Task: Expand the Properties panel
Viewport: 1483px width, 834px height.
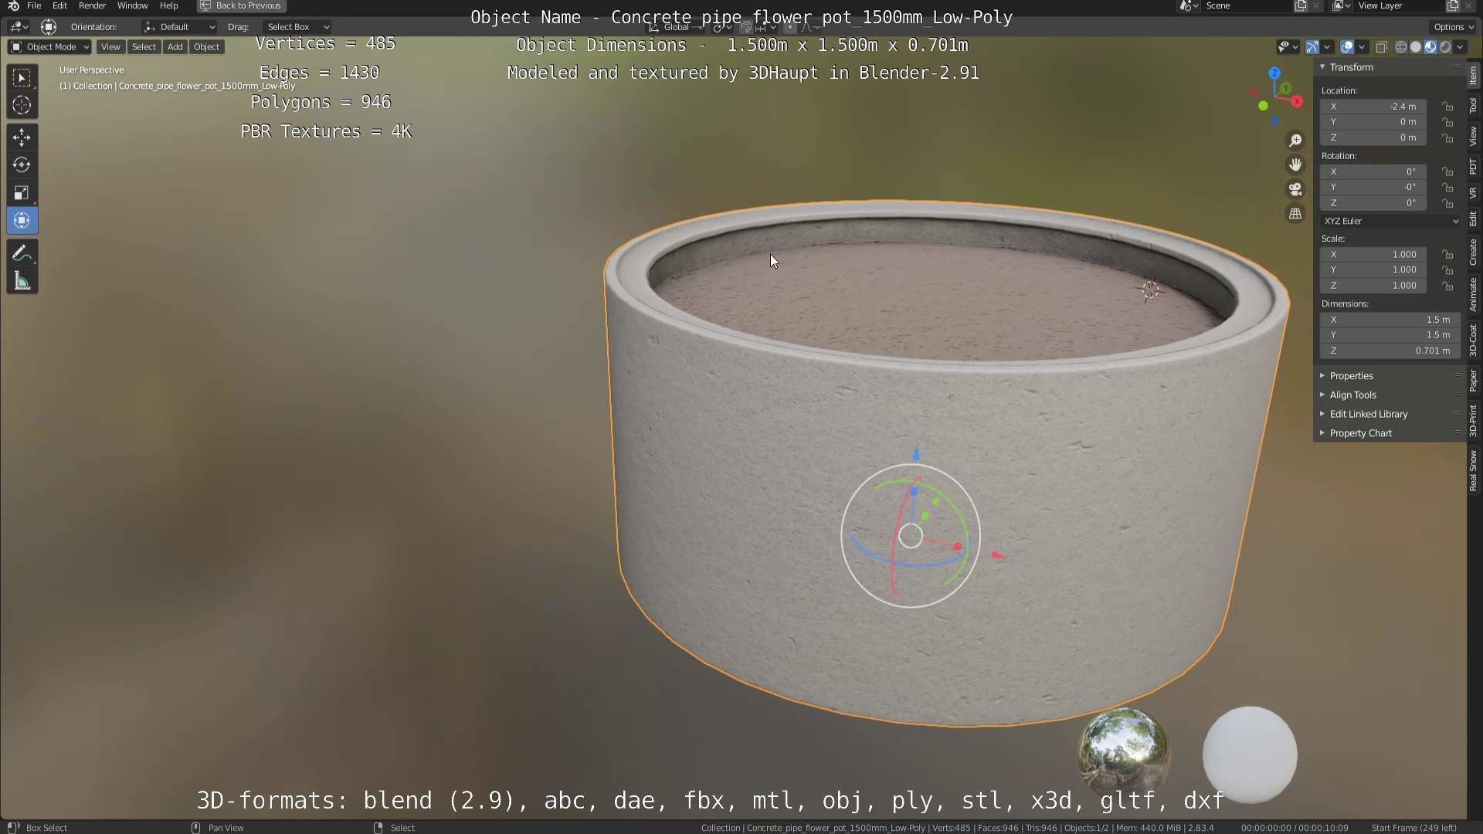Action: (1351, 376)
